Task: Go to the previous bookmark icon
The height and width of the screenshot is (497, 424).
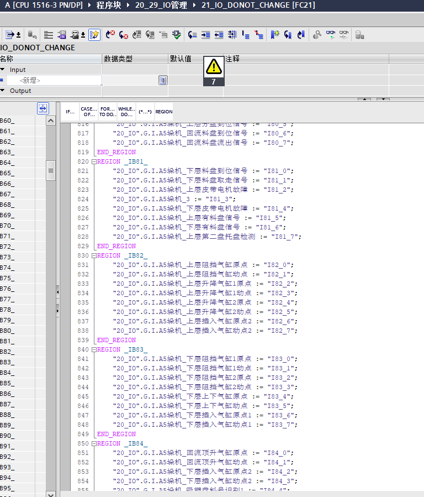Action: pyautogui.click(x=301, y=34)
